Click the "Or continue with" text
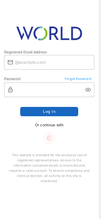 [49, 125]
